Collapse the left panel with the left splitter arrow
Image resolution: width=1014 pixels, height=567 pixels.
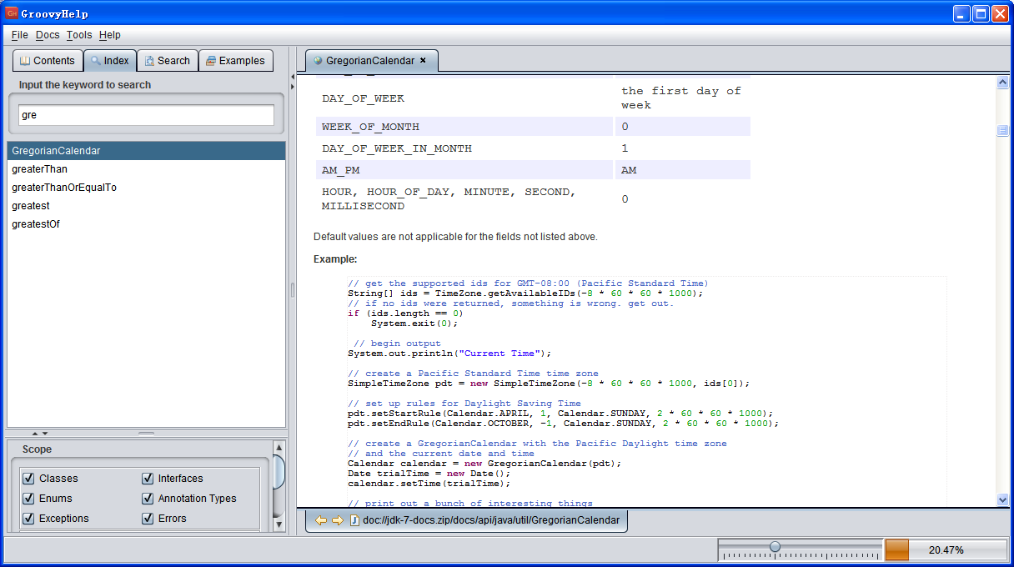point(293,78)
